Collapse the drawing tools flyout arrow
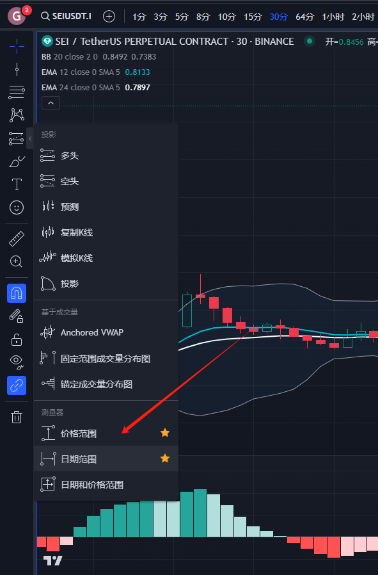The height and width of the screenshot is (575, 378). tap(30, 138)
